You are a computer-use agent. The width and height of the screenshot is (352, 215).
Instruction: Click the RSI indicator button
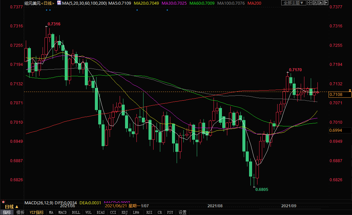(x=149, y=212)
